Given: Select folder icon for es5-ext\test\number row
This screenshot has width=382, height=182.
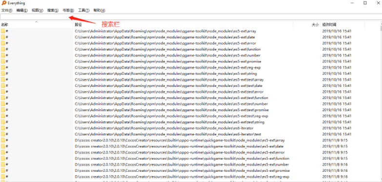Looking at the screenshot, I should coord(3,103).
